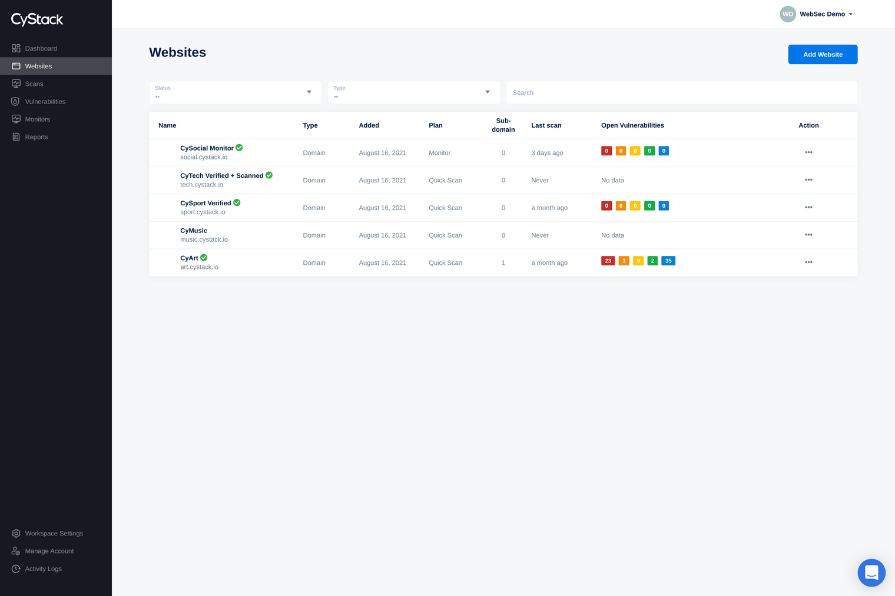Click the Scans monitor icon in sidebar
This screenshot has width=895, height=596.
(x=16, y=84)
